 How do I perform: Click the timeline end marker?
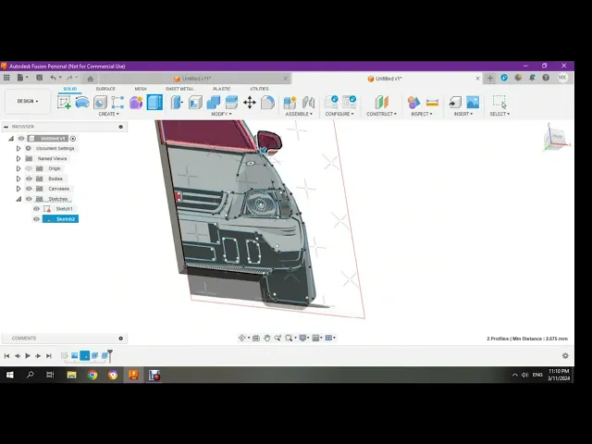coord(110,355)
